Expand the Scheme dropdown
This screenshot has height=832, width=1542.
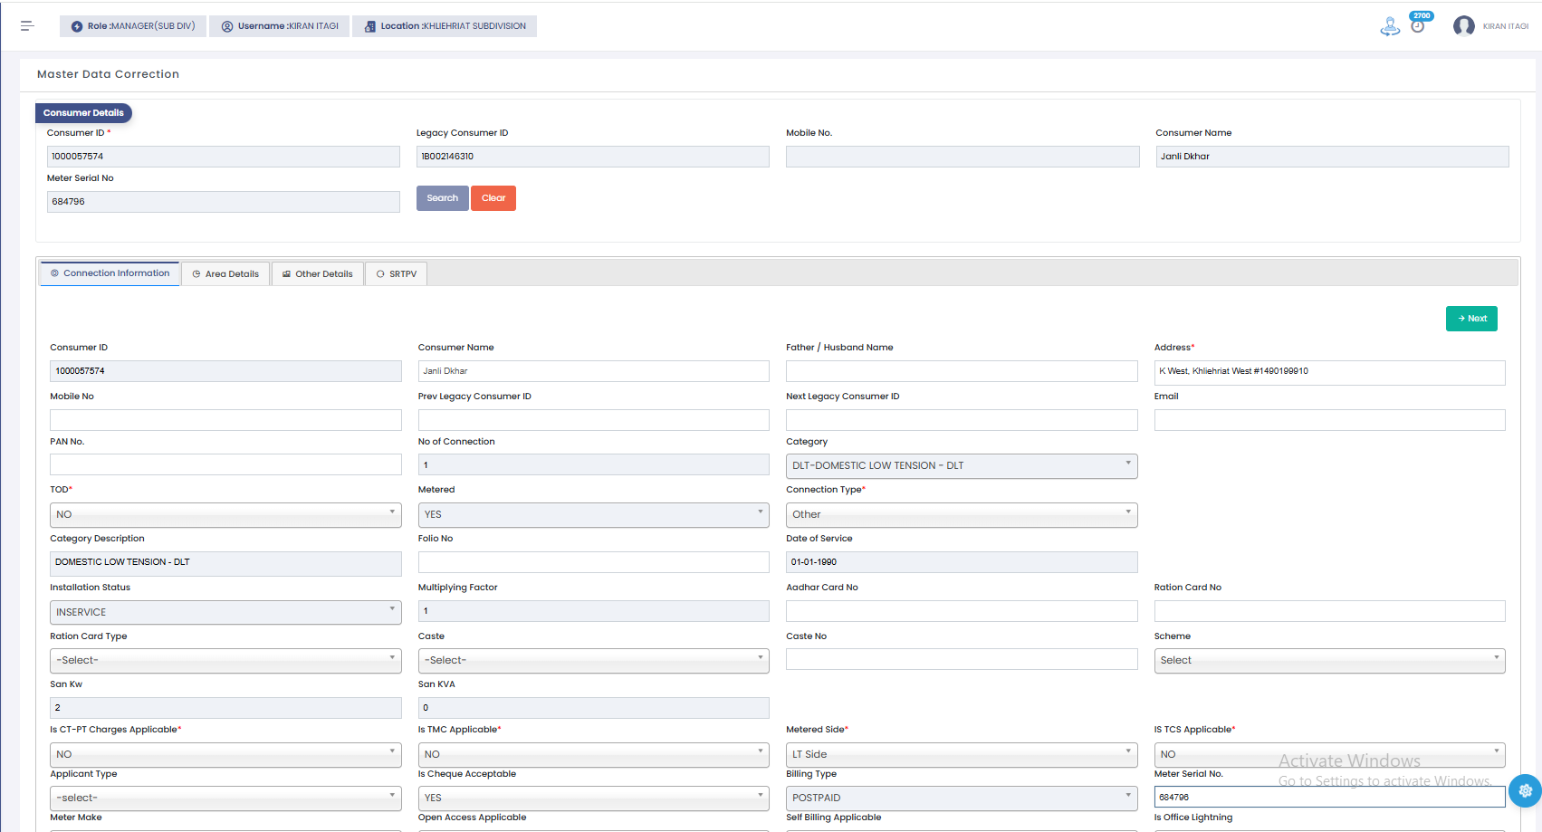tap(1329, 660)
